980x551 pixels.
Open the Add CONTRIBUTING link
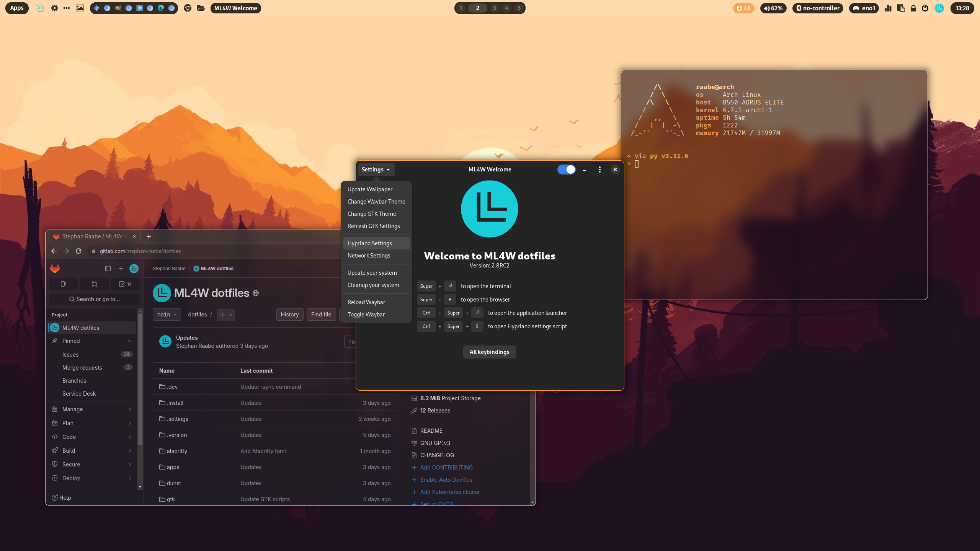446,468
